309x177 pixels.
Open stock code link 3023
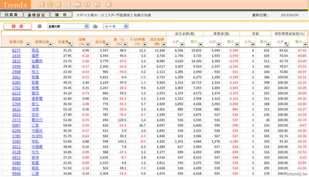(x=16, y=114)
